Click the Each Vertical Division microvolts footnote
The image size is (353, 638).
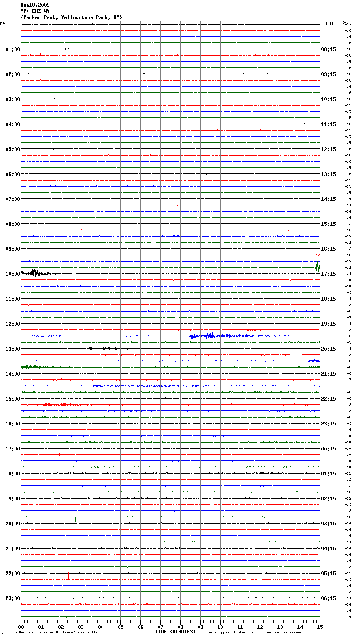click(53, 633)
